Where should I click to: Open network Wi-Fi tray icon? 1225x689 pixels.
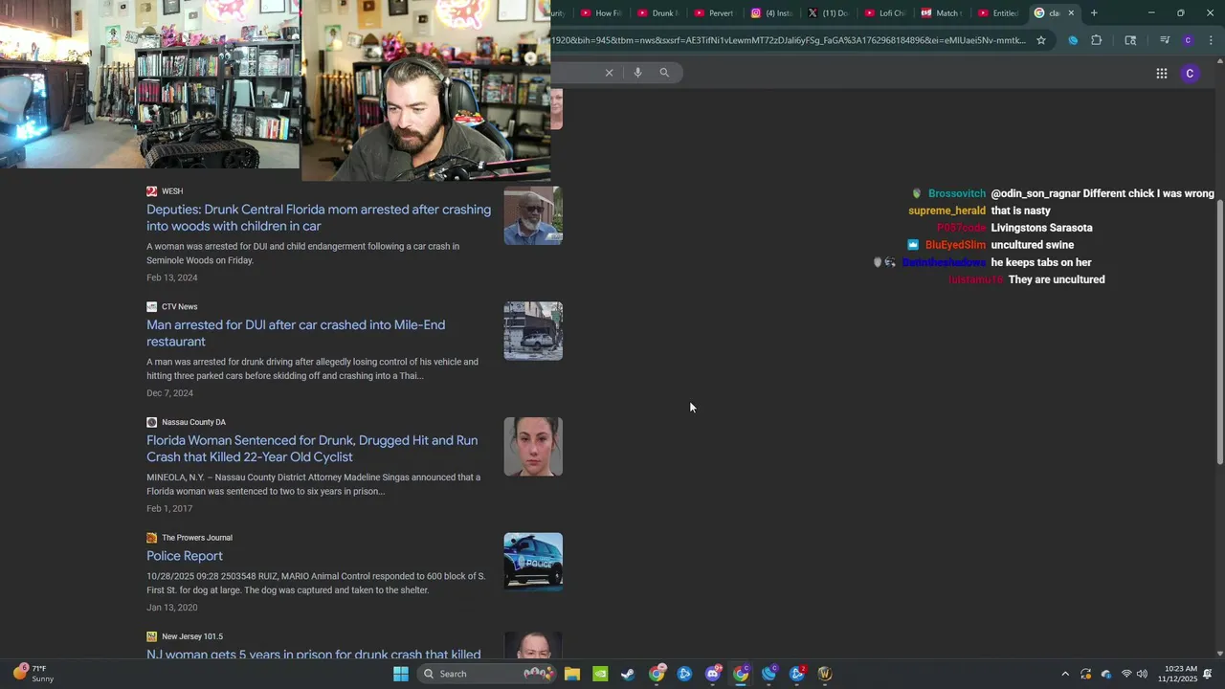[x=1126, y=674]
